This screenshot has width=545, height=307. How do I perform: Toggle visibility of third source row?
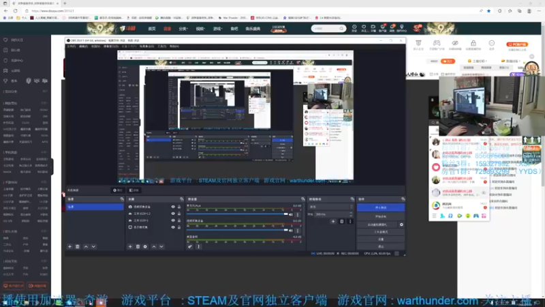click(173, 220)
